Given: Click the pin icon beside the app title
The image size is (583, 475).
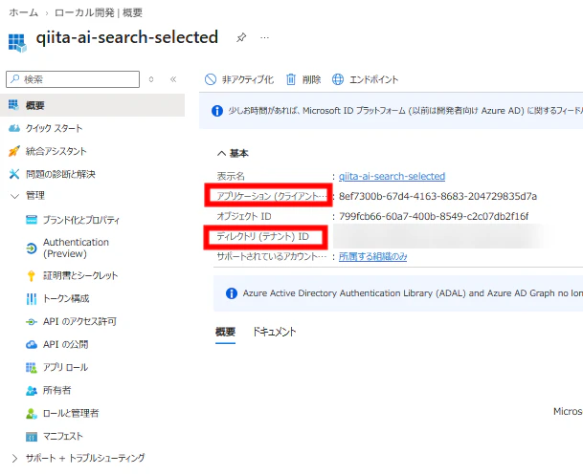Looking at the screenshot, I should [x=241, y=37].
